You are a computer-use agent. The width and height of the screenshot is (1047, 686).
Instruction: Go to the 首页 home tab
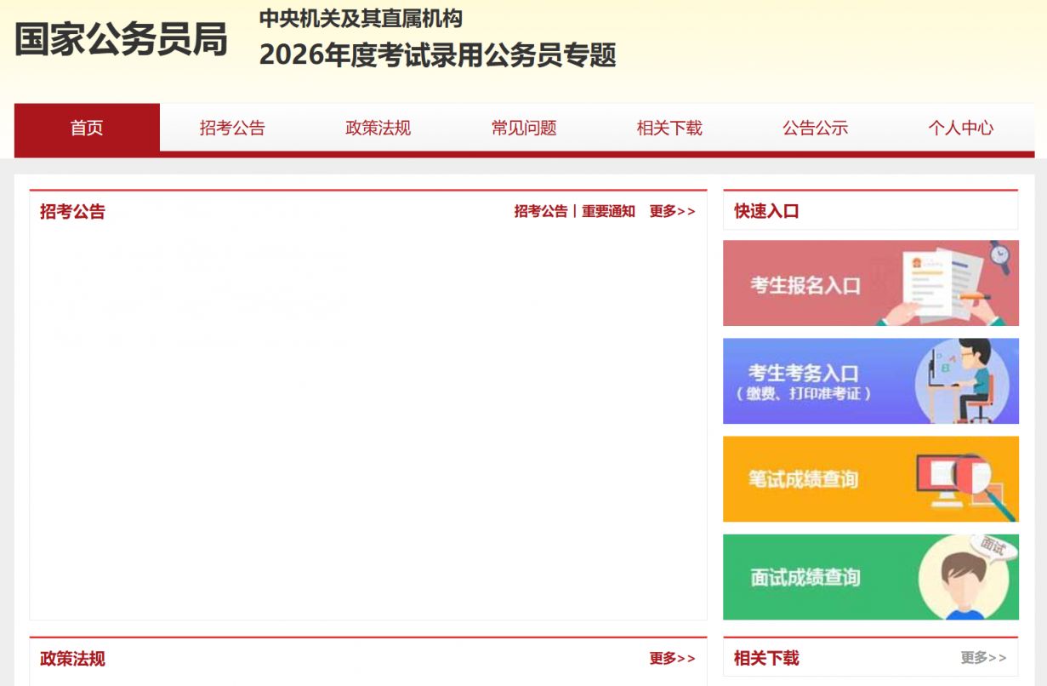pyautogui.click(x=87, y=129)
